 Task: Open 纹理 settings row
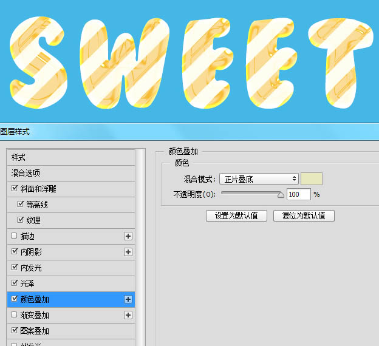pos(71,220)
